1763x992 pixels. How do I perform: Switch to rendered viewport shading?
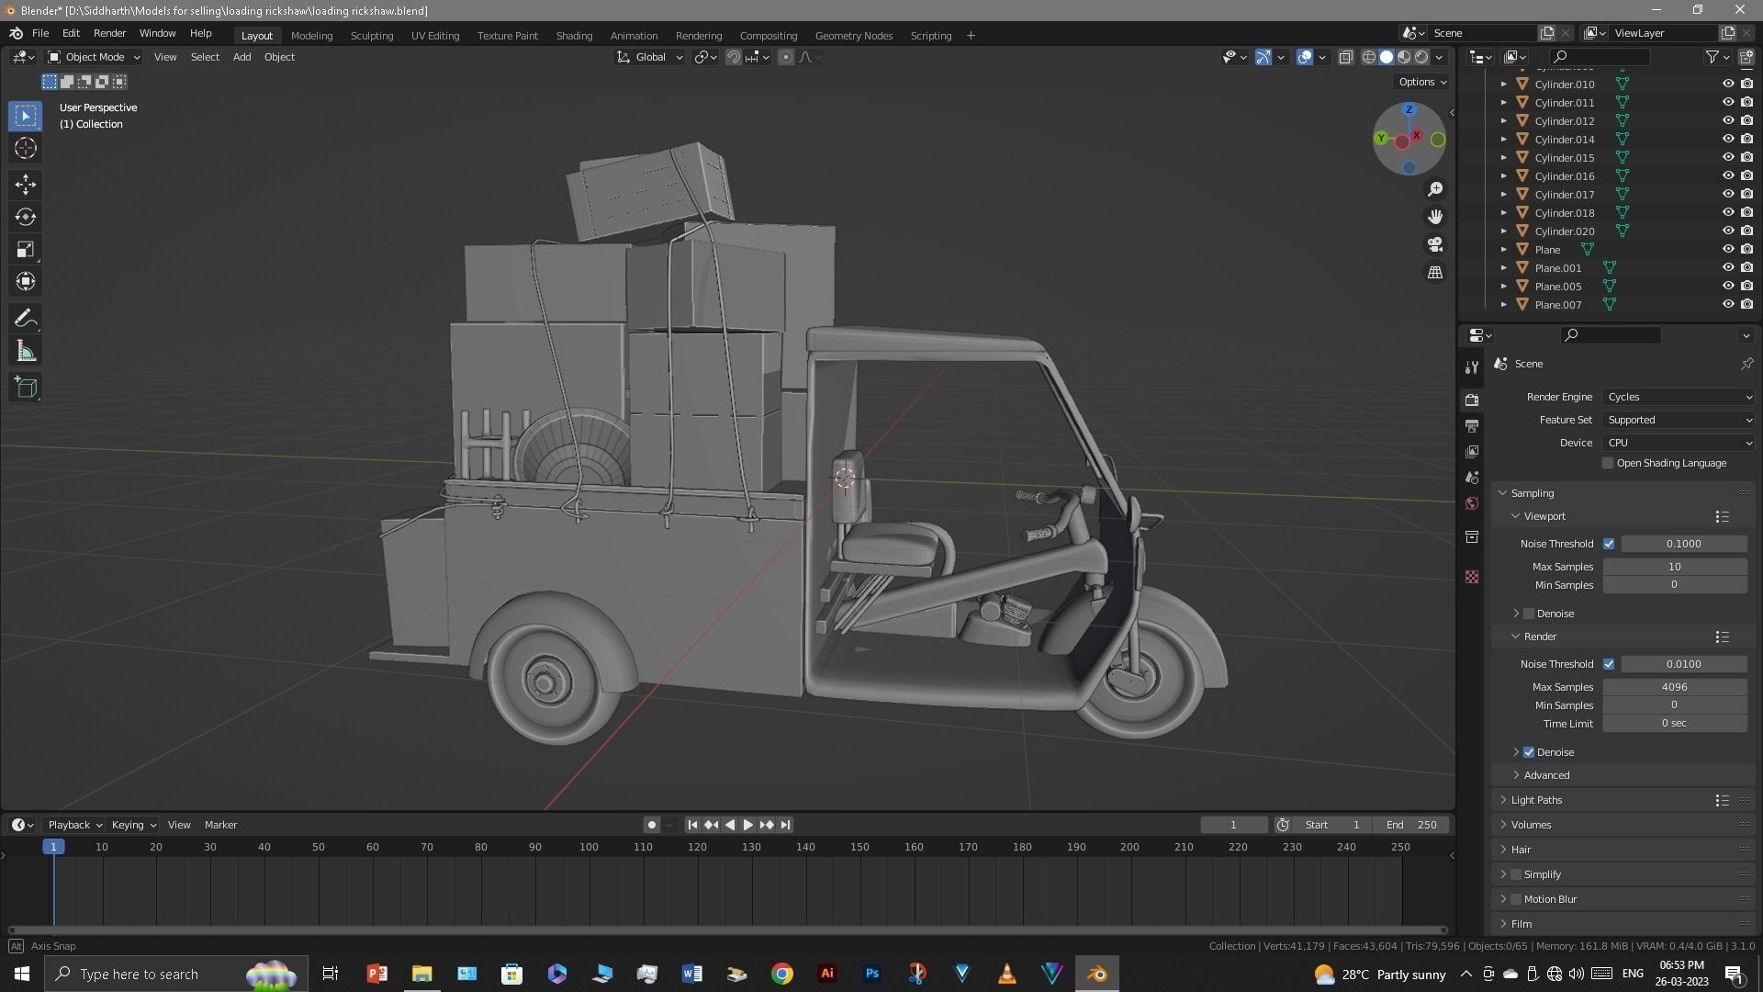point(1421,57)
